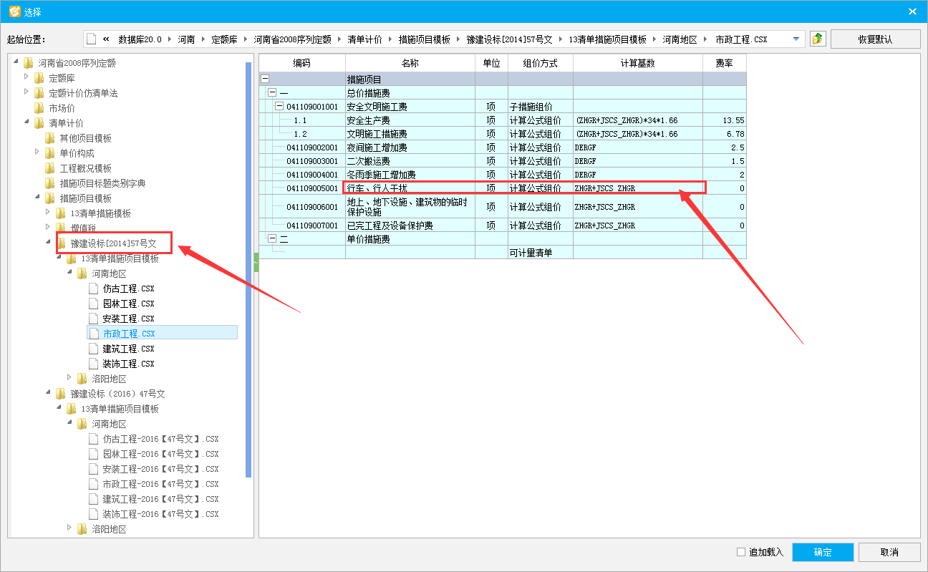928x572 pixels.
Task: Collapse the 单价措施费 group row
Action: pos(272,239)
